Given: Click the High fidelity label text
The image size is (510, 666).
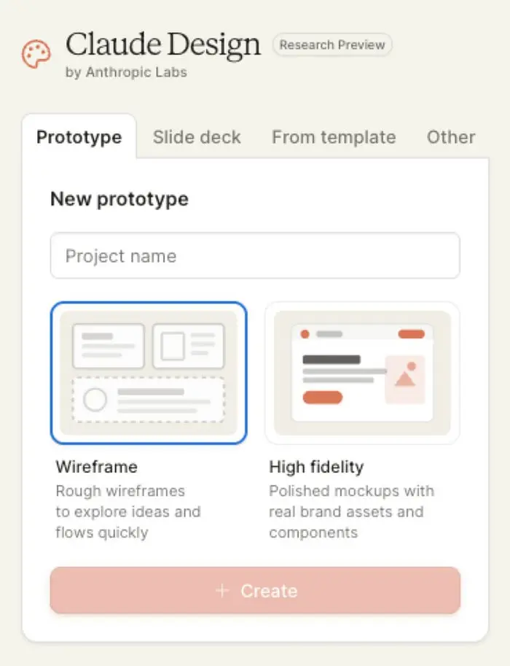Looking at the screenshot, I should click(316, 467).
